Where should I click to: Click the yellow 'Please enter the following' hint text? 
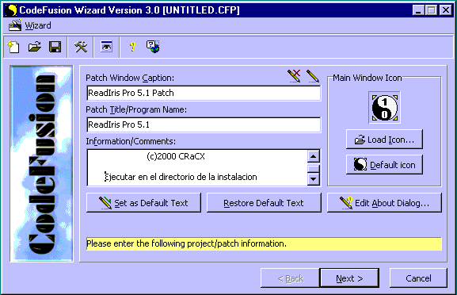187,243
